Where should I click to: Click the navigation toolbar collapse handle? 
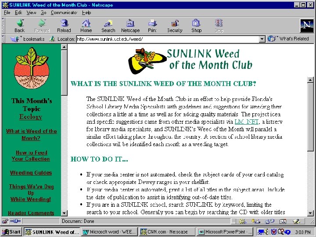(3, 25)
